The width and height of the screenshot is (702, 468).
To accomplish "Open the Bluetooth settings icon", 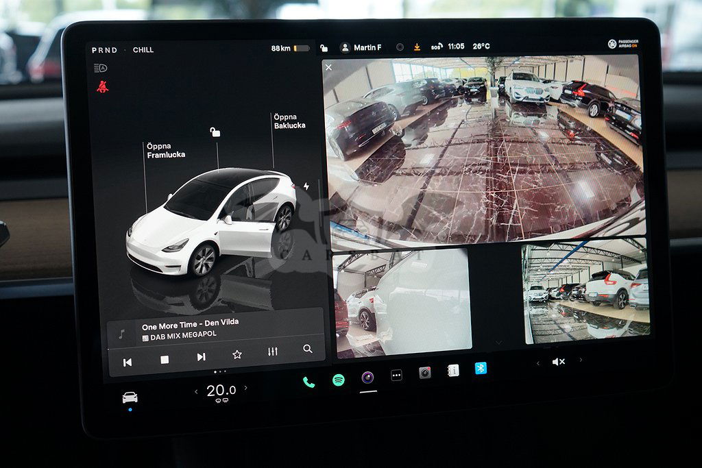I will click(481, 368).
